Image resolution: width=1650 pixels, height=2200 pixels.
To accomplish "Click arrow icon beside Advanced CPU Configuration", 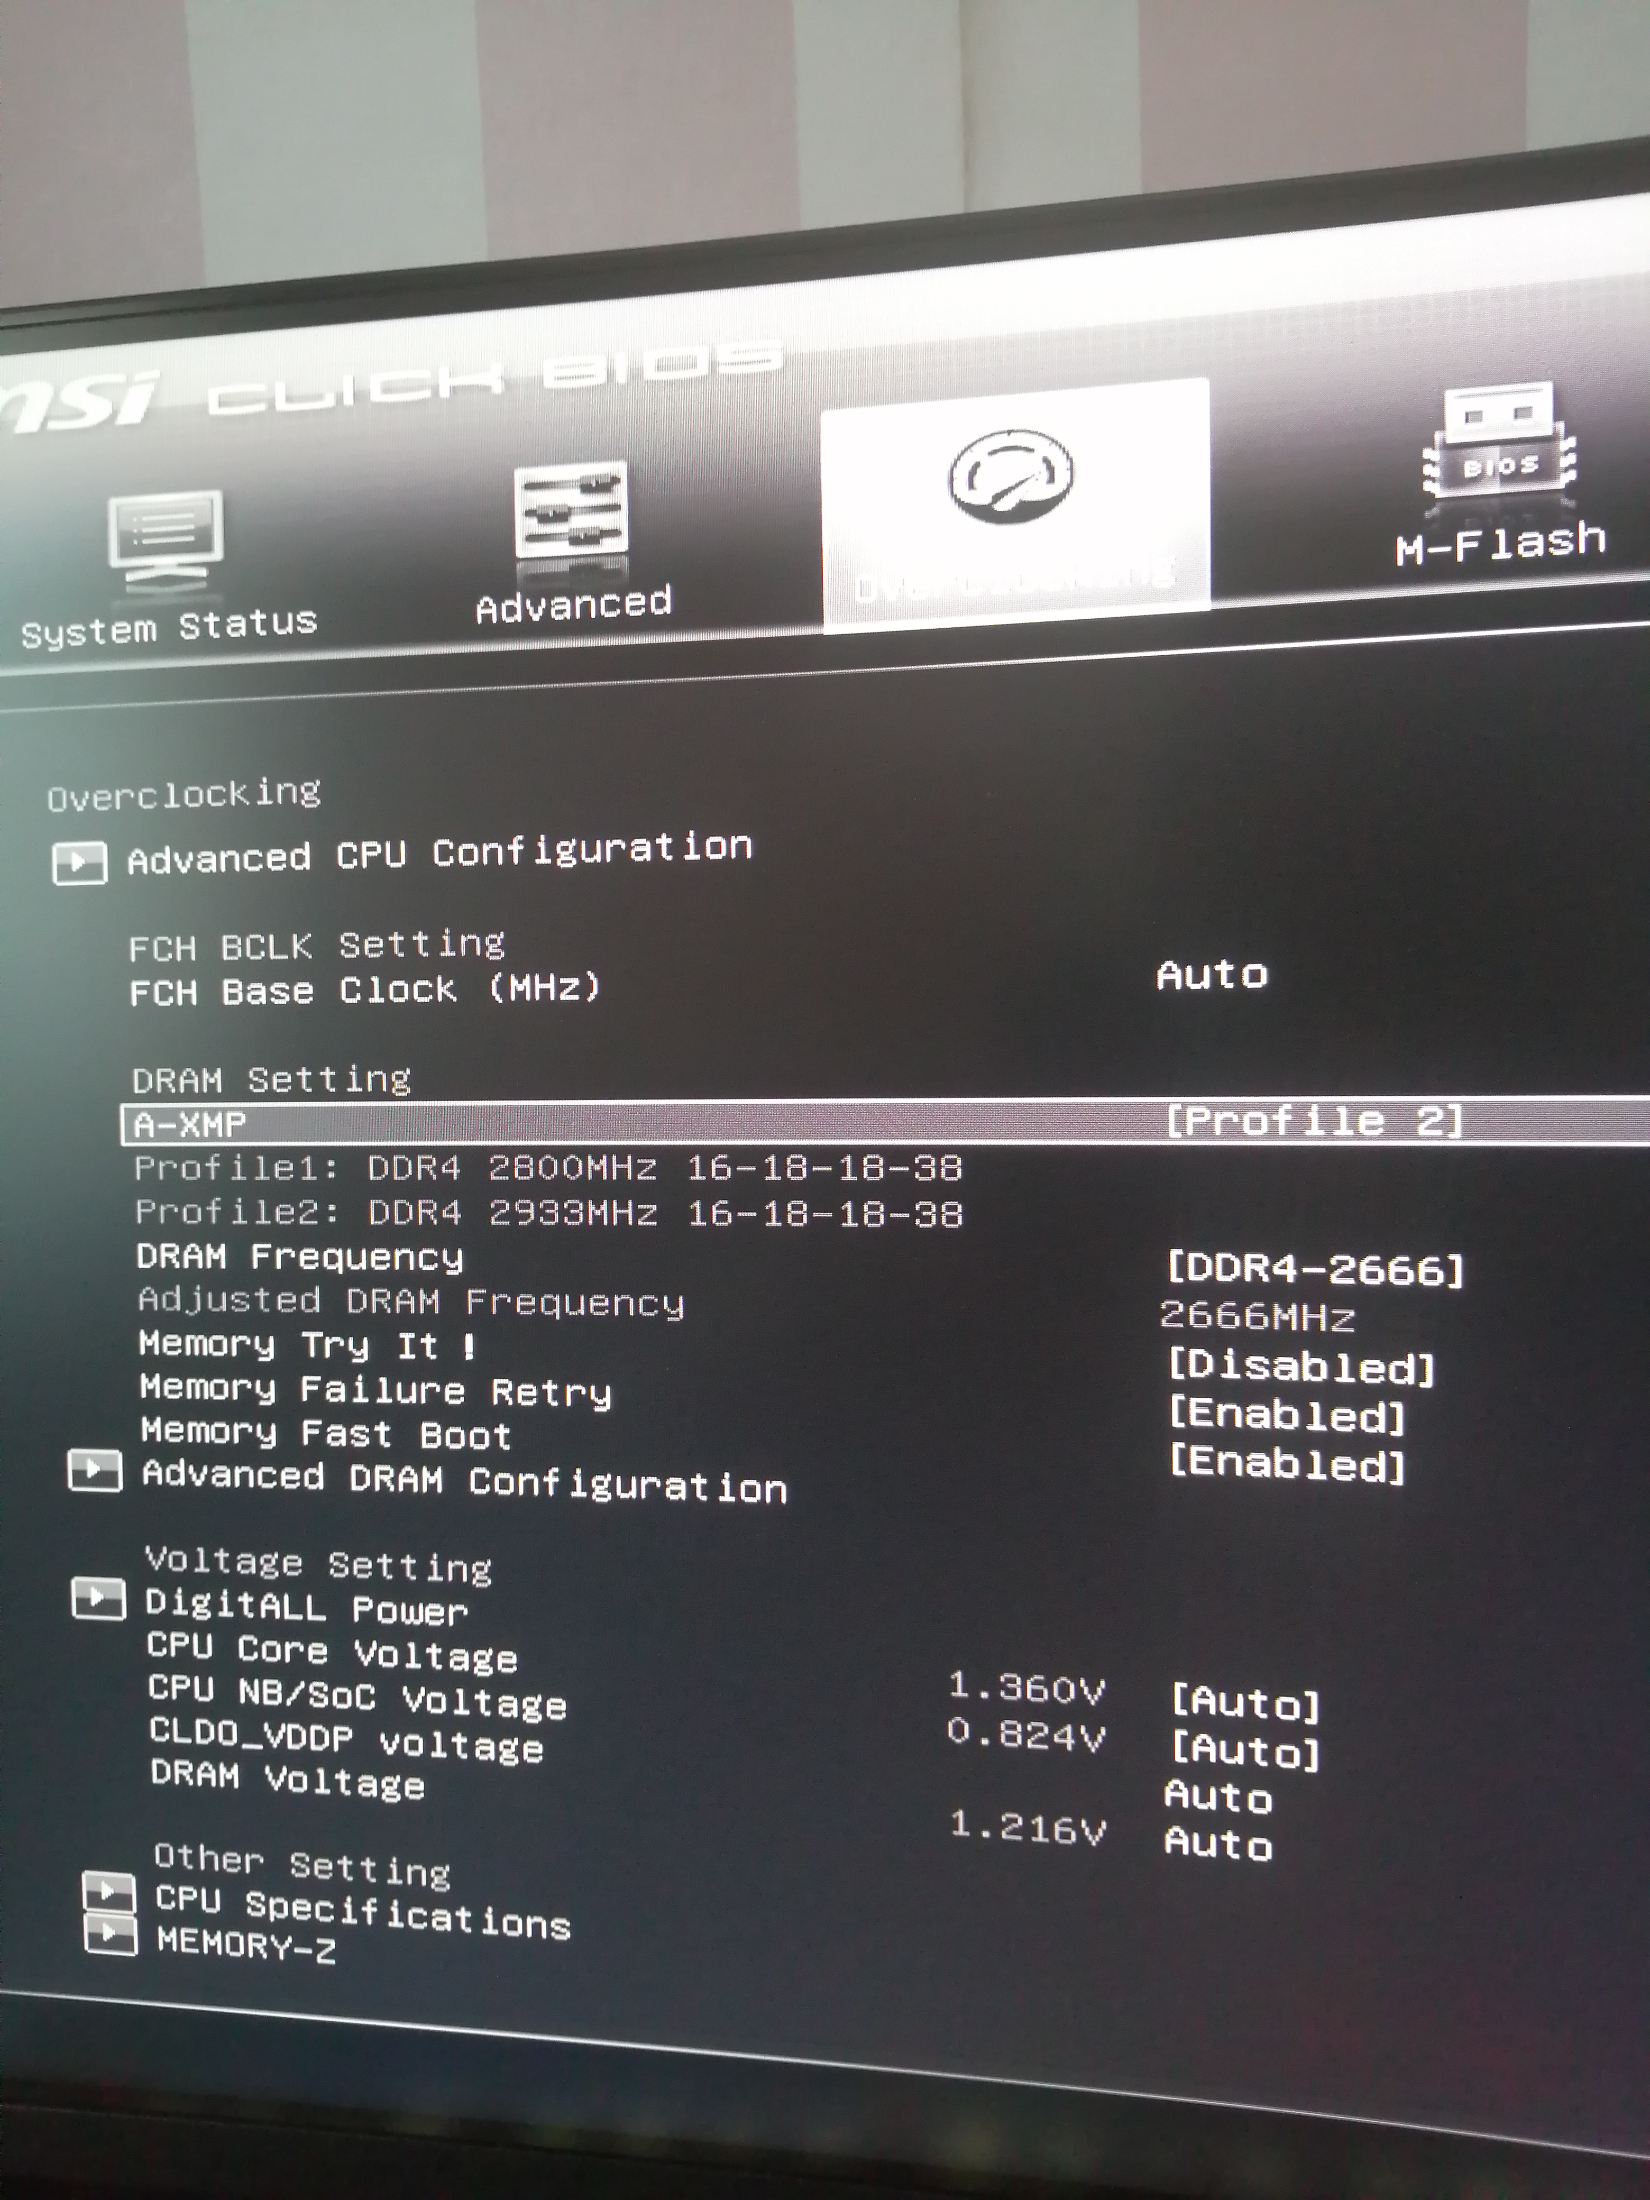I will 79,863.
